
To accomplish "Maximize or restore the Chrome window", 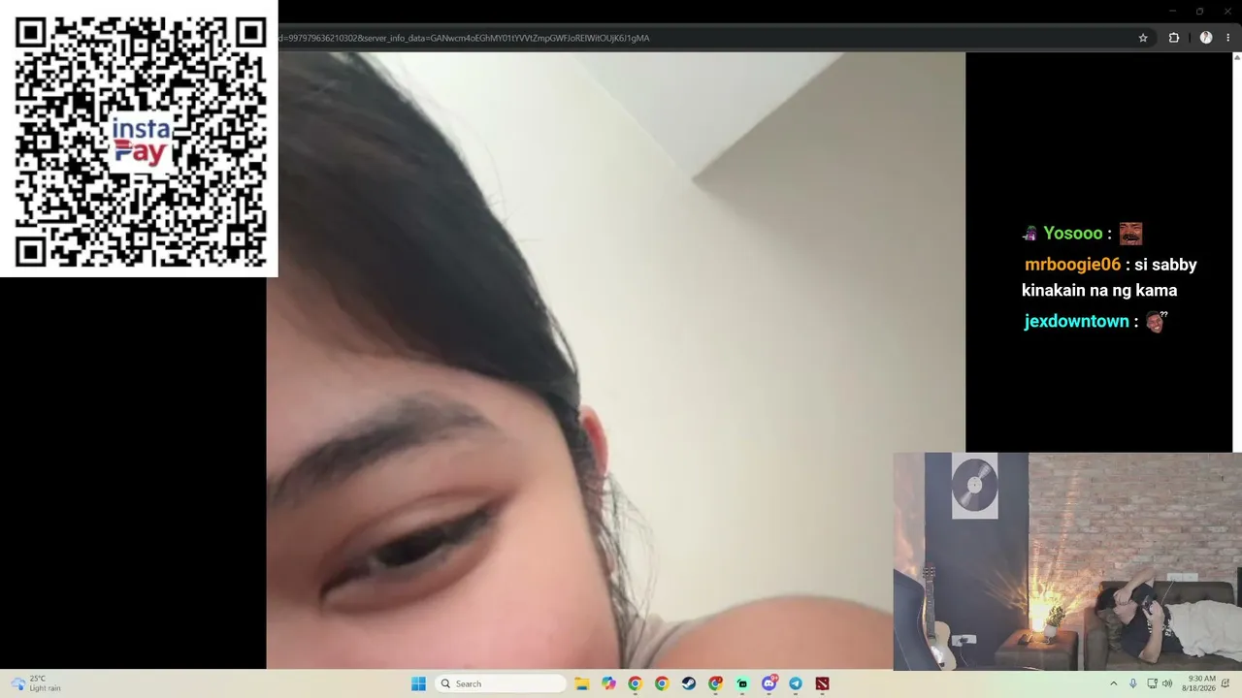I will click(x=1199, y=12).
